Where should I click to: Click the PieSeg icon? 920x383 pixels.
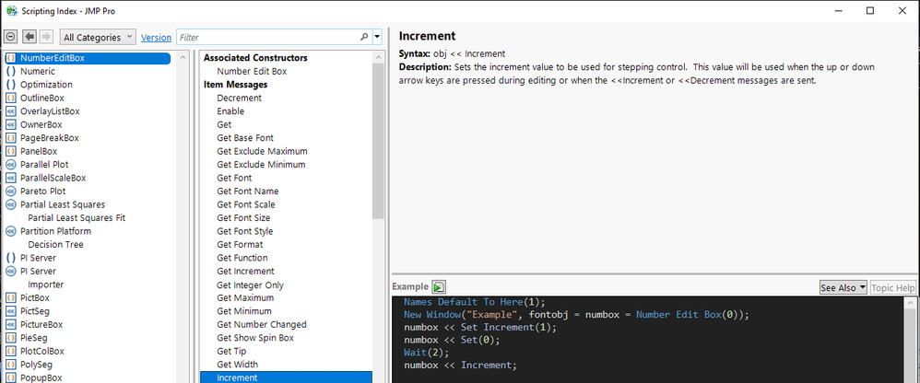click(x=10, y=338)
